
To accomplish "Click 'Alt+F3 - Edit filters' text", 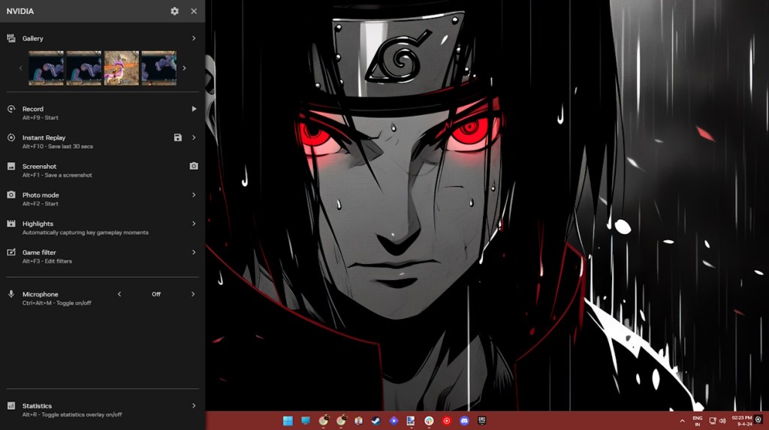I will tap(47, 261).
